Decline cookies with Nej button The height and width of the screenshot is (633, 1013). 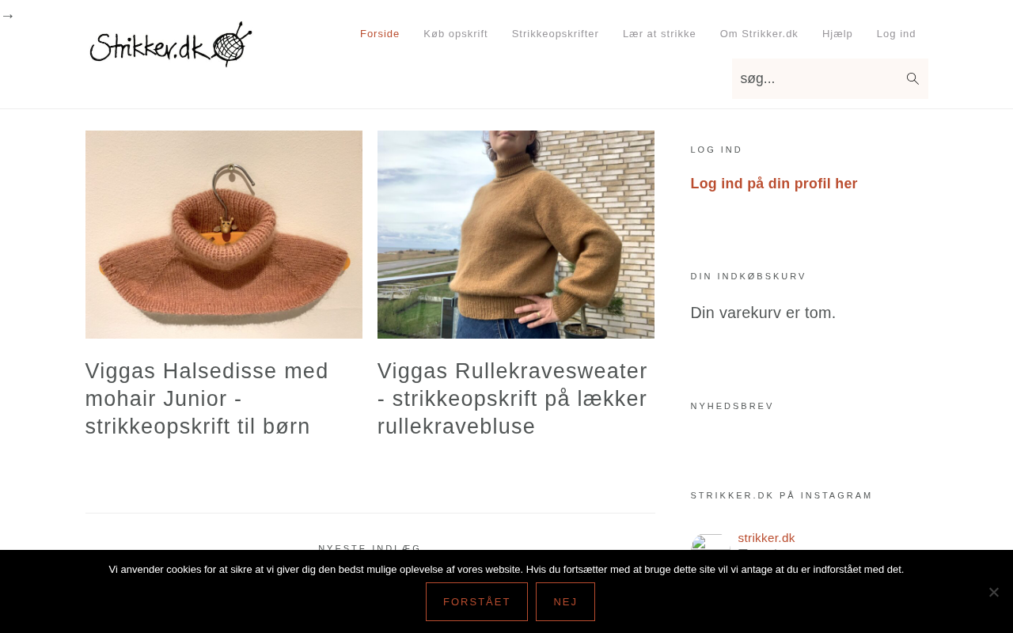[565, 601]
